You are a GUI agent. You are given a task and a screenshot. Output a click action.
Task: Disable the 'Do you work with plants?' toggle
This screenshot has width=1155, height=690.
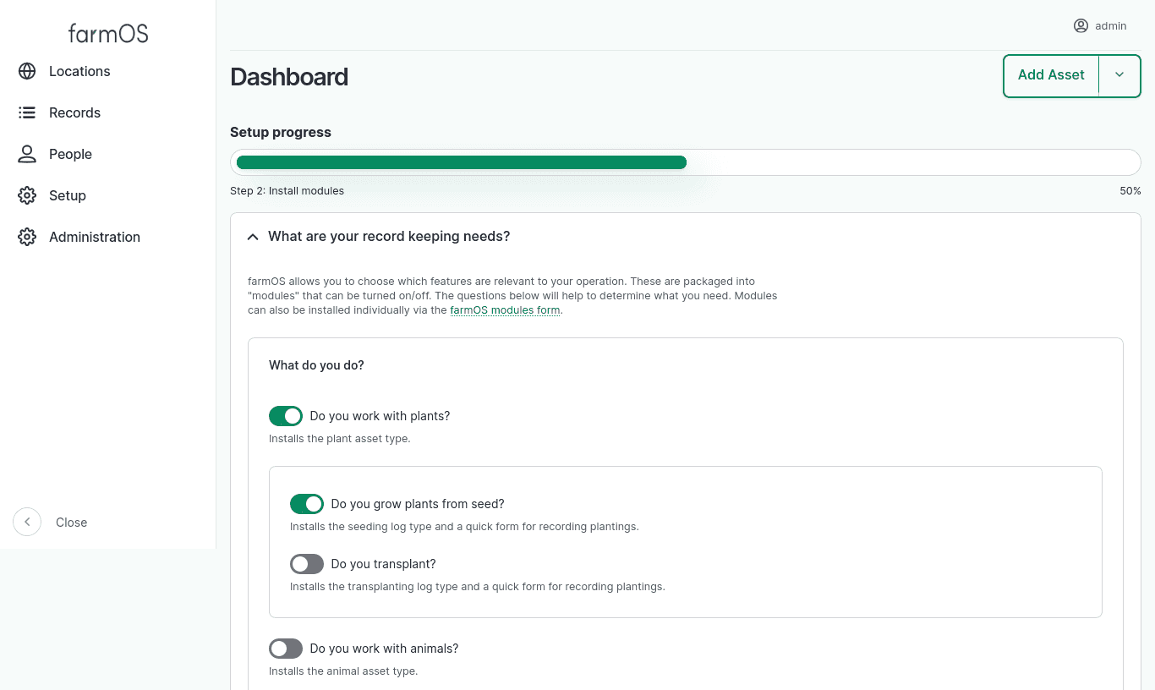tap(286, 416)
